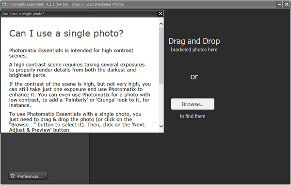This screenshot has height=185, width=291.
Task: Click the 'Can I use a single photo?' heading
Action: click(66, 34)
